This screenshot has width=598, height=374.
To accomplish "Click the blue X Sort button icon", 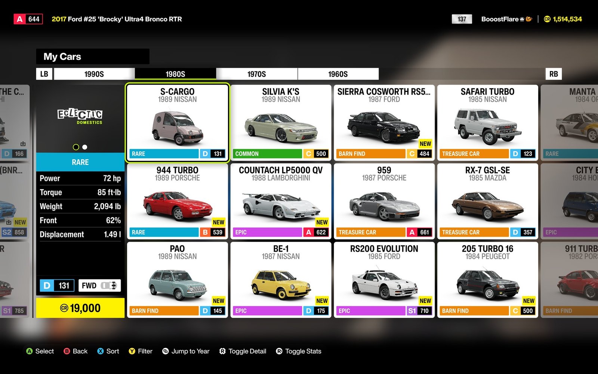I will (101, 351).
